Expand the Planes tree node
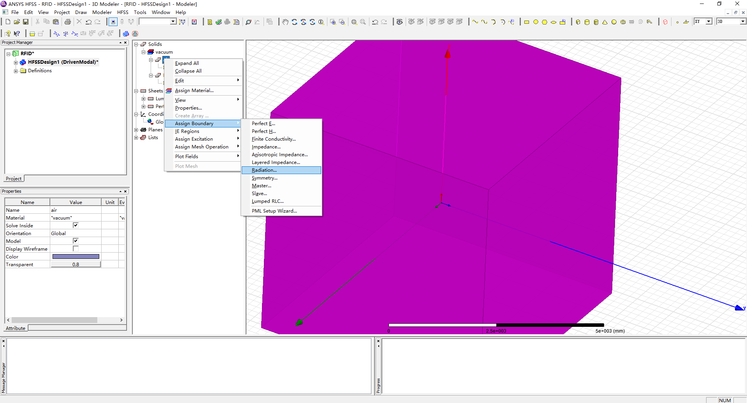Viewport: 747px width, 403px height. pyautogui.click(x=136, y=130)
